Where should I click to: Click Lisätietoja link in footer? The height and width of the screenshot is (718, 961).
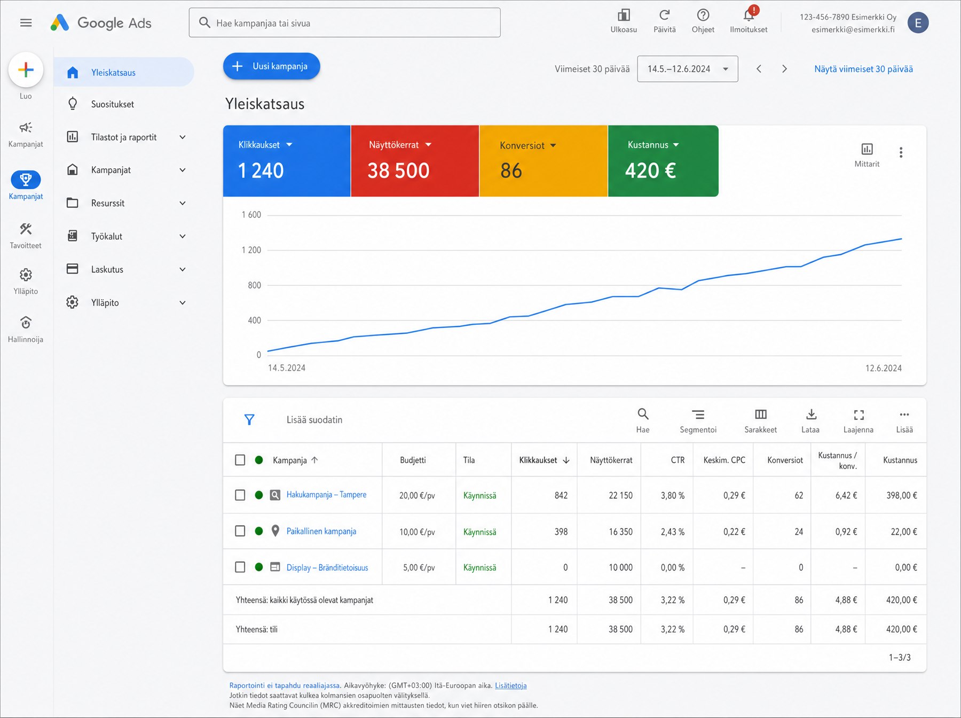510,685
